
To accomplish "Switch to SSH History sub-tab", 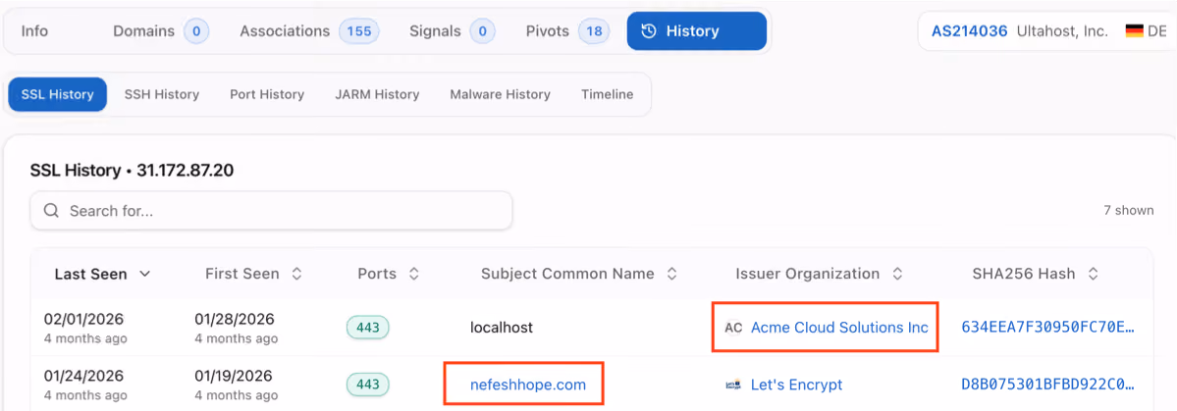I will (161, 94).
